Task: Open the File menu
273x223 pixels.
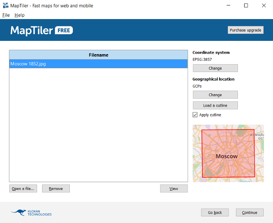Action: 6,15
